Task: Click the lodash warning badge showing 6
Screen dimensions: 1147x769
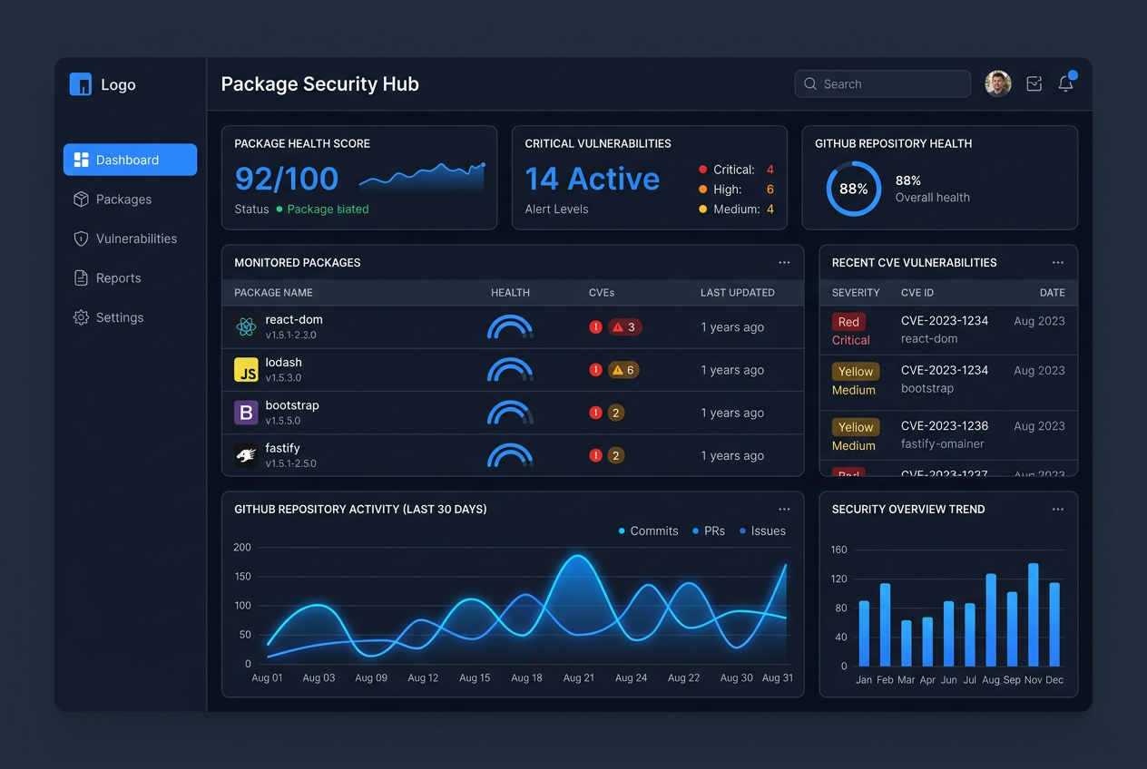Action: [623, 370]
